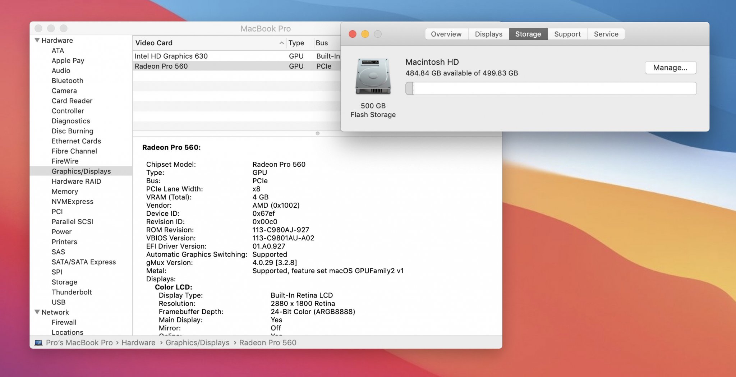This screenshot has width=736, height=377.
Task: Select Thunderbolt in the sidebar
Action: pos(72,292)
